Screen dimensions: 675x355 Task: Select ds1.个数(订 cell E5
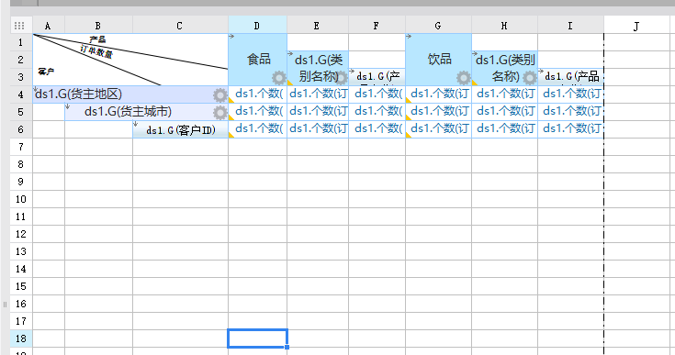[318, 112]
